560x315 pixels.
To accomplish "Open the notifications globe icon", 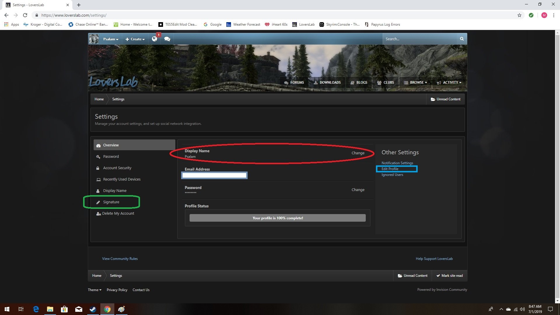I will tap(155, 39).
